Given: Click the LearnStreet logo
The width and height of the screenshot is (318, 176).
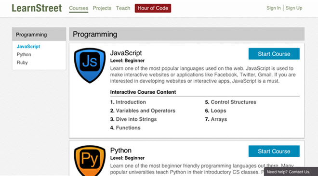Looking at the screenshot, I should click(x=37, y=8).
